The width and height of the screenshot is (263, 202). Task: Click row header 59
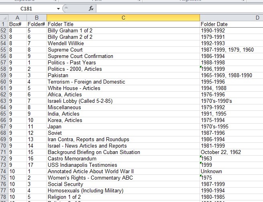click(x=4, y=75)
